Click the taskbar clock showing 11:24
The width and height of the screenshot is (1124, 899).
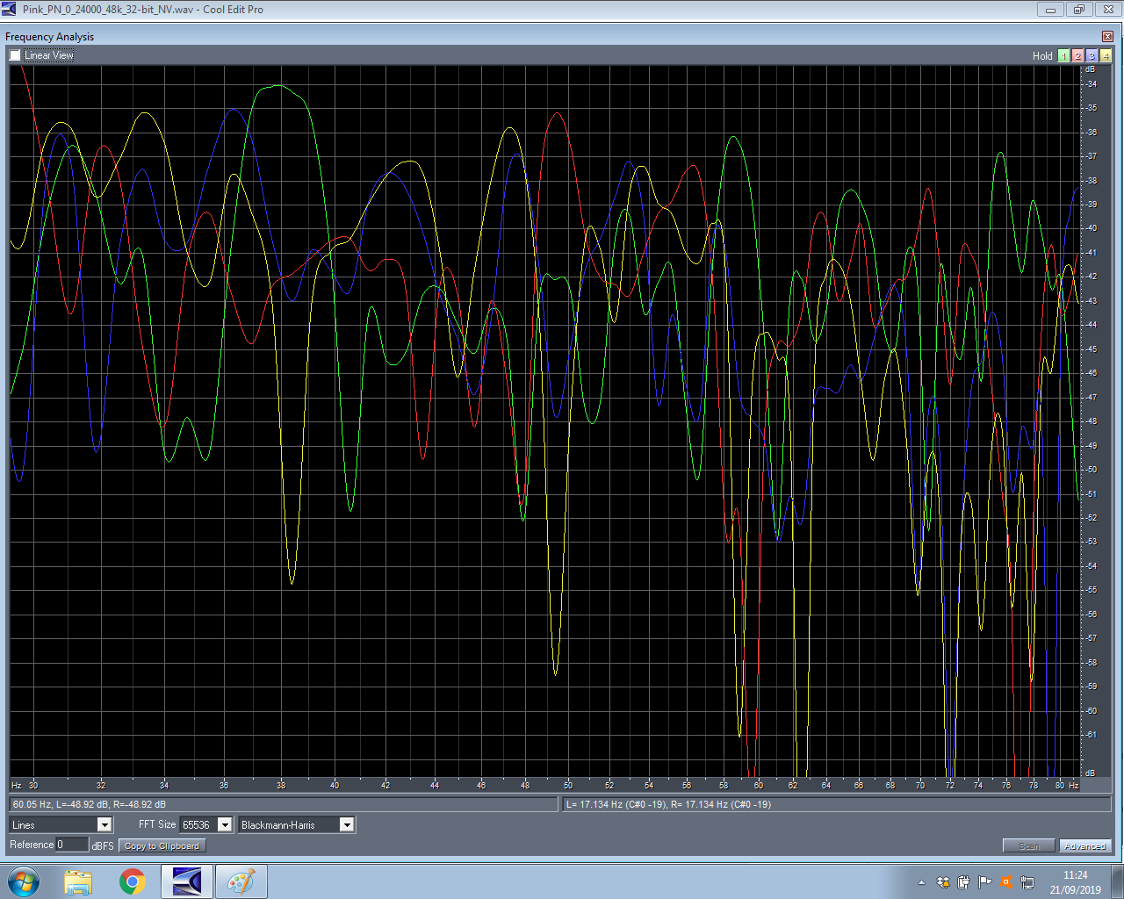[x=1075, y=882]
